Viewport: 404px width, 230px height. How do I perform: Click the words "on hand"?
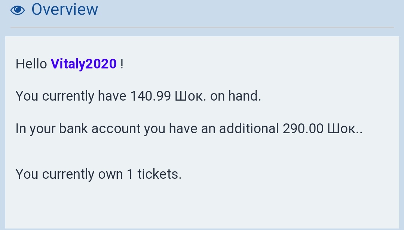tap(235, 96)
